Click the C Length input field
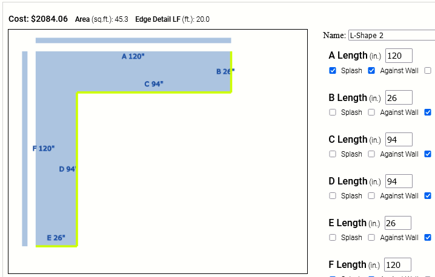Viewport: 435px width, 277px height. [399, 139]
